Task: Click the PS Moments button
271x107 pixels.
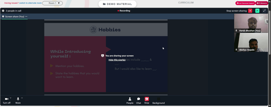Action: [x=262, y=3]
